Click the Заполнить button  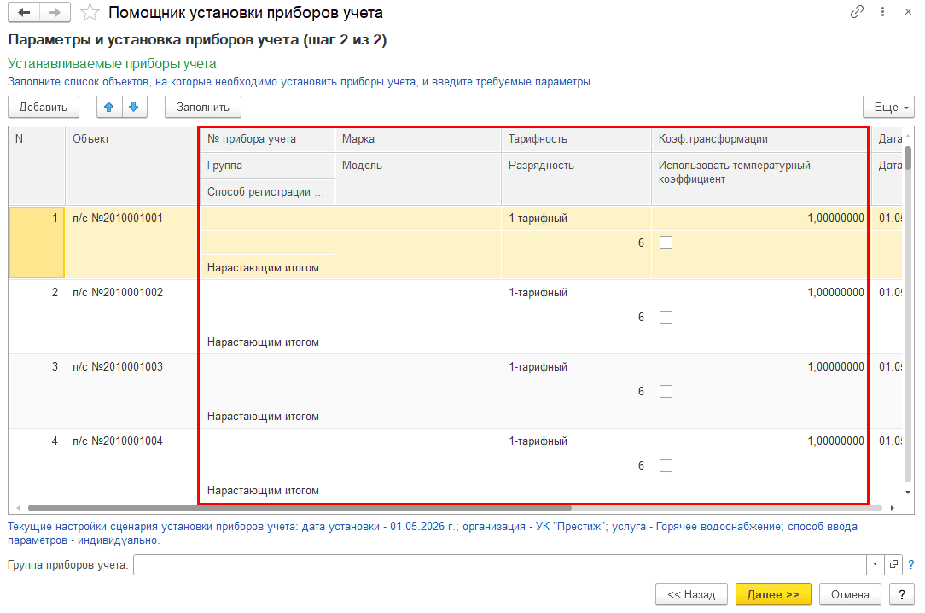tap(203, 107)
